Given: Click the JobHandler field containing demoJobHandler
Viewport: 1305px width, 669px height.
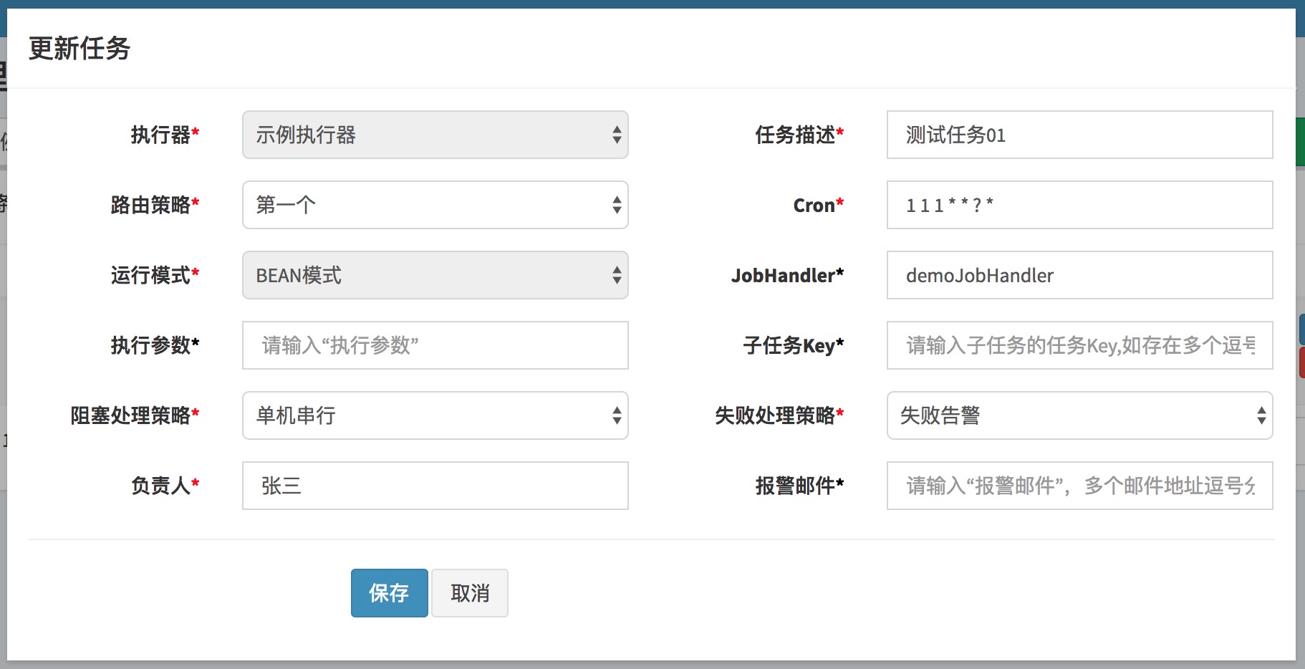Looking at the screenshot, I should pos(1079,275).
